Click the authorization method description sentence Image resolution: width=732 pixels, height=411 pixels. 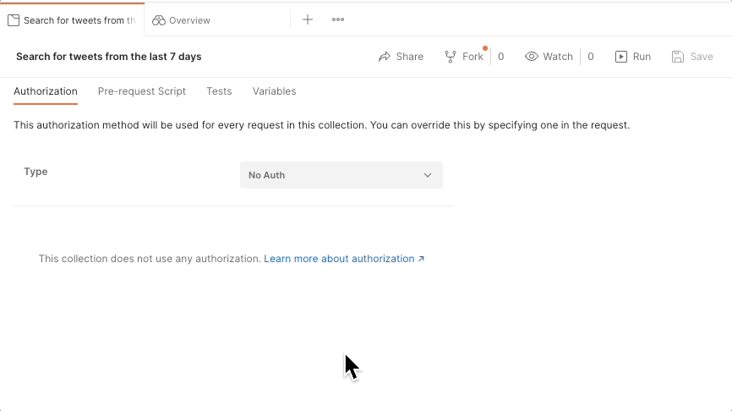coord(322,125)
